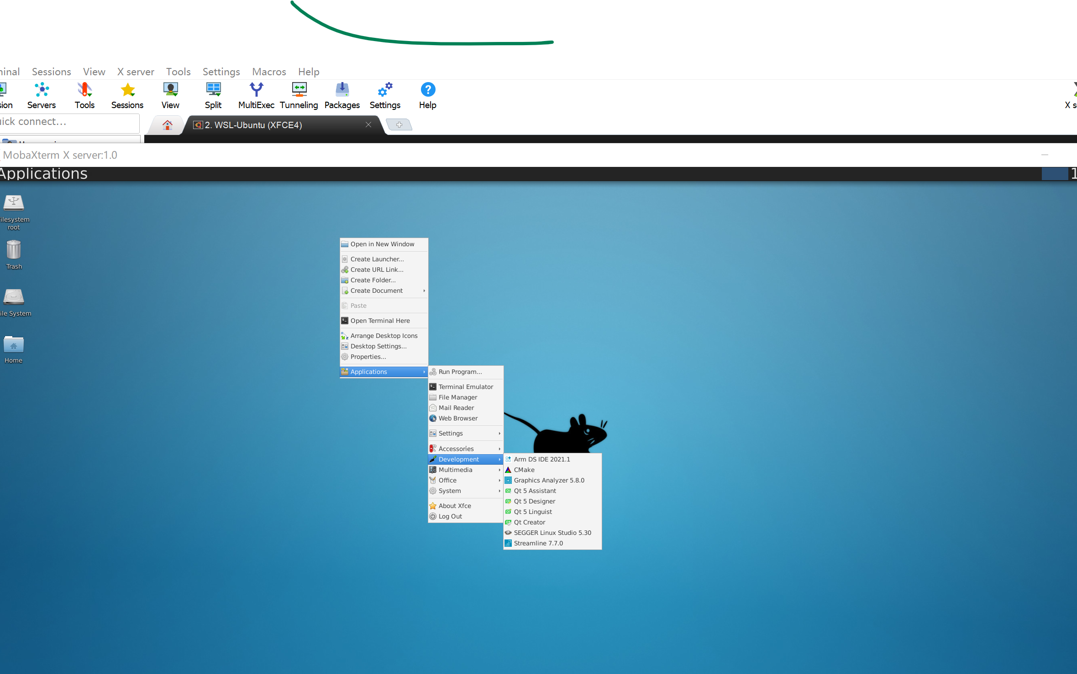
Task: Open the Tools menu in menu bar
Action: tap(178, 72)
